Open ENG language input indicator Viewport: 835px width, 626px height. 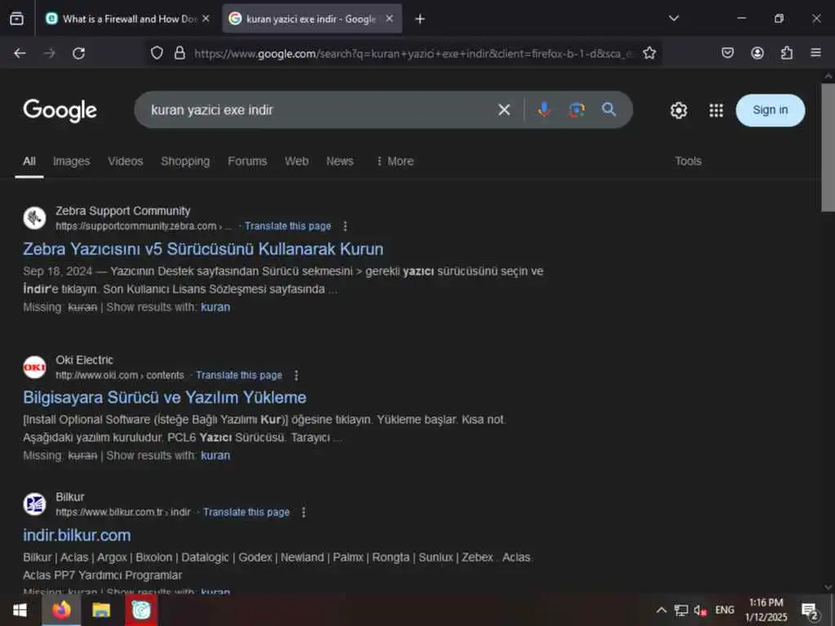tap(725, 610)
